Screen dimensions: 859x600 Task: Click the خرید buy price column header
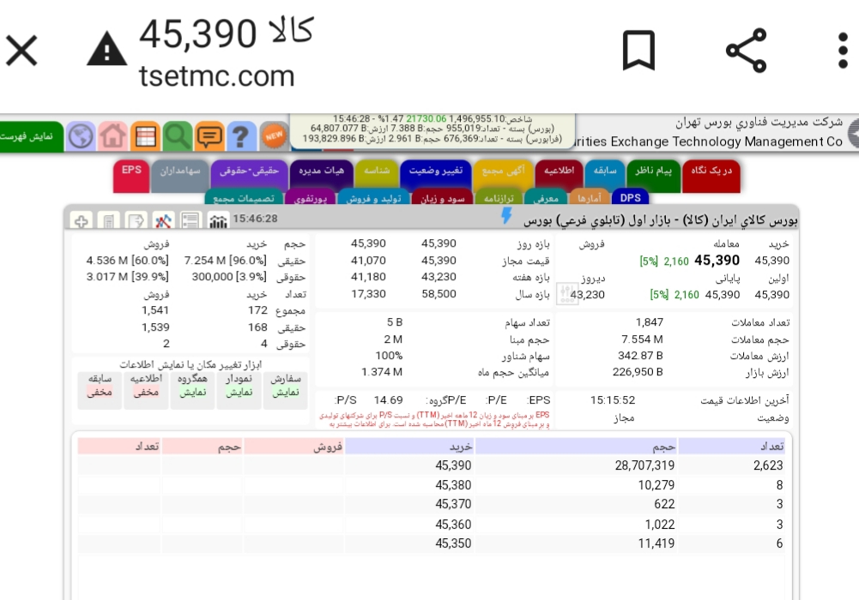tap(409, 447)
